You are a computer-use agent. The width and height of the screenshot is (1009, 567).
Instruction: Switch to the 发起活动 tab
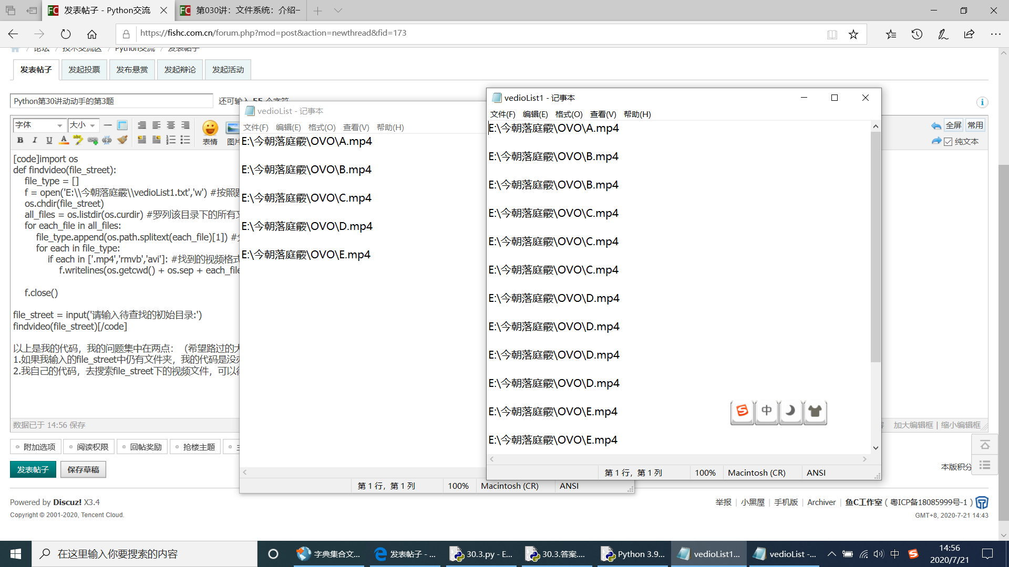click(228, 69)
